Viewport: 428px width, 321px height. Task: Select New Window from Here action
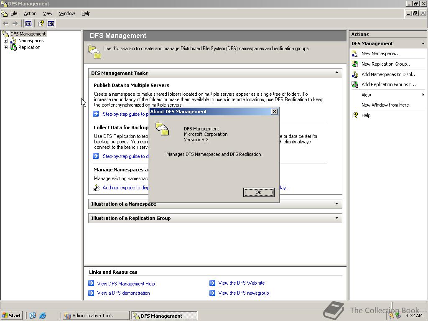click(x=385, y=105)
